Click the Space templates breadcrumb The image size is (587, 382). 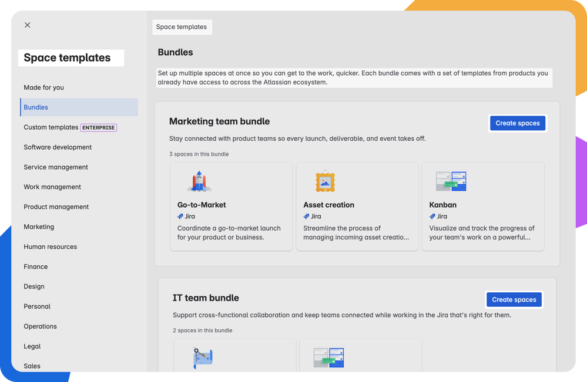(x=182, y=27)
